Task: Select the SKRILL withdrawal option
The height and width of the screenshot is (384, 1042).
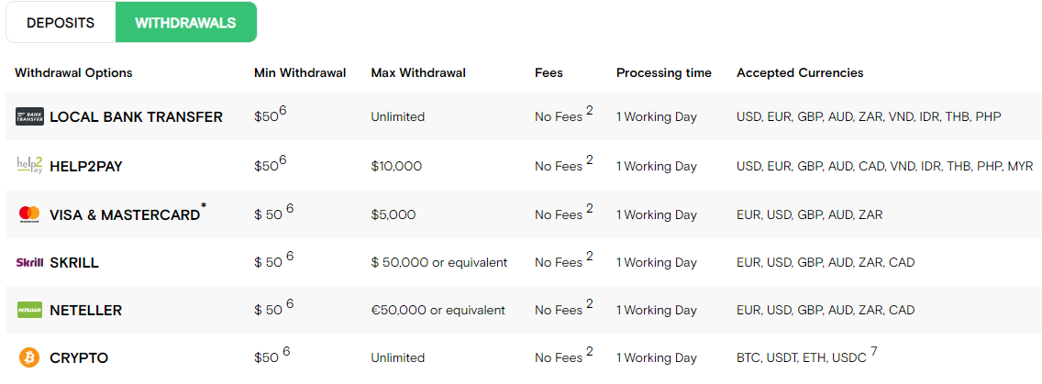Action: (74, 262)
